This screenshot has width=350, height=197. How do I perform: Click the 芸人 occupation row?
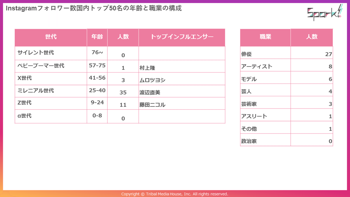click(286, 90)
